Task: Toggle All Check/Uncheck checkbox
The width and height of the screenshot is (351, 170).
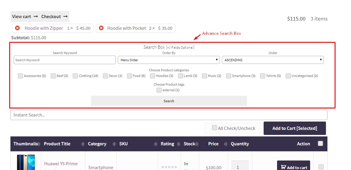Action: pyautogui.click(x=214, y=127)
